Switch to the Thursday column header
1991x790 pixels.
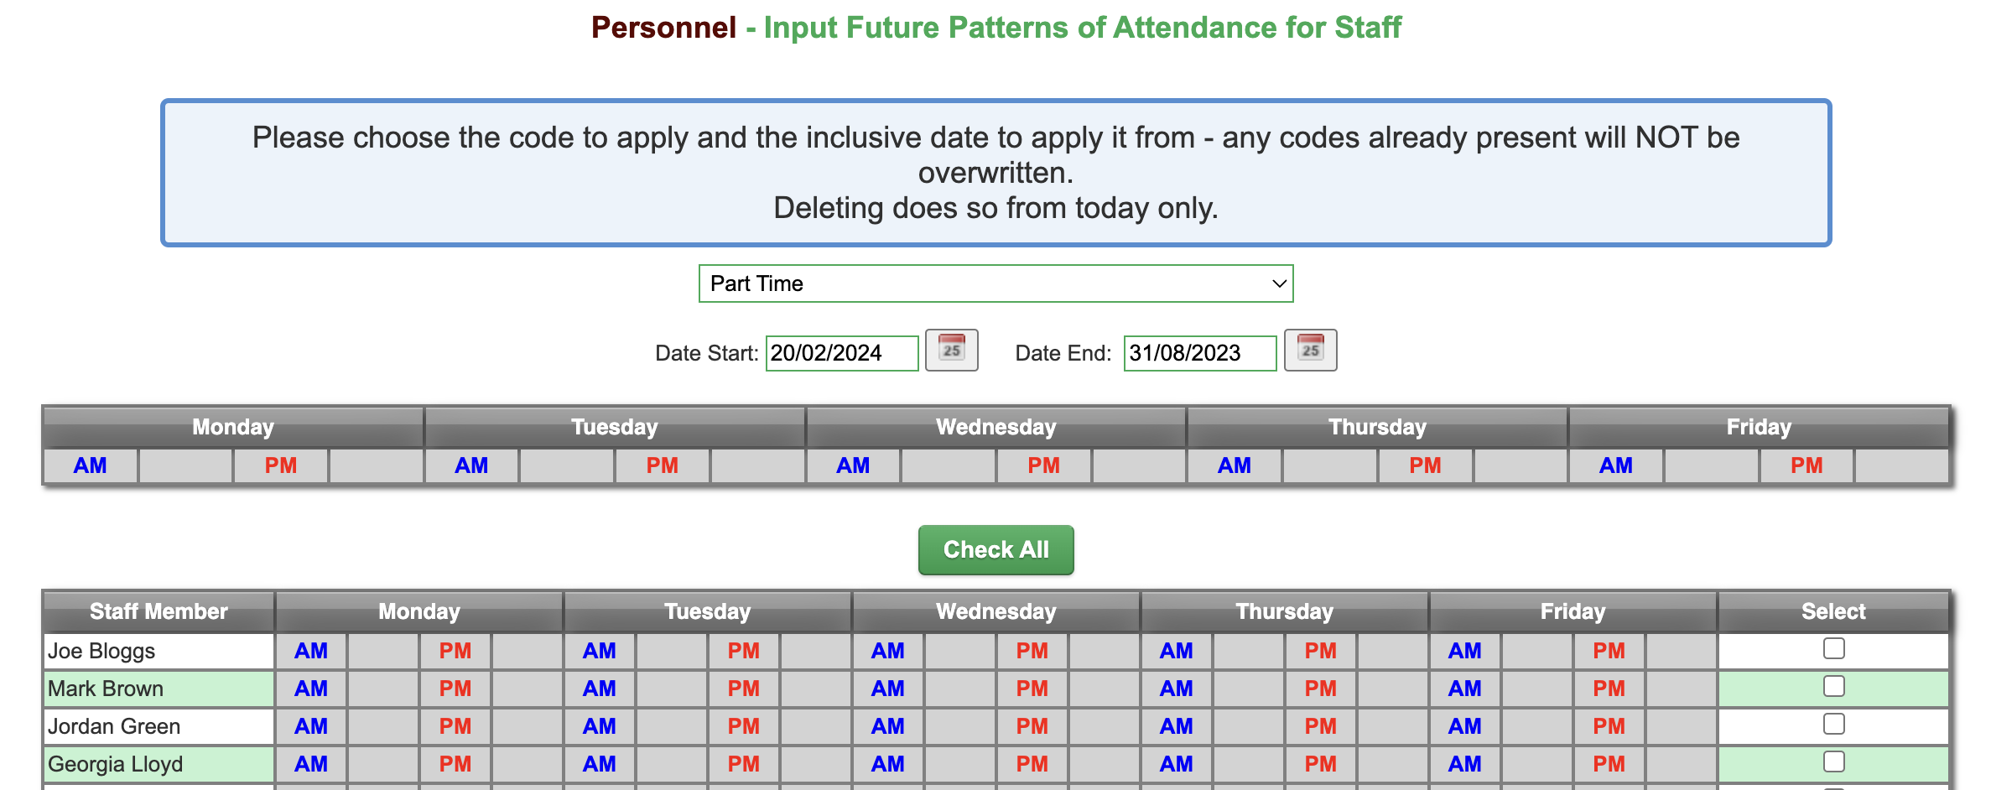click(1283, 611)
